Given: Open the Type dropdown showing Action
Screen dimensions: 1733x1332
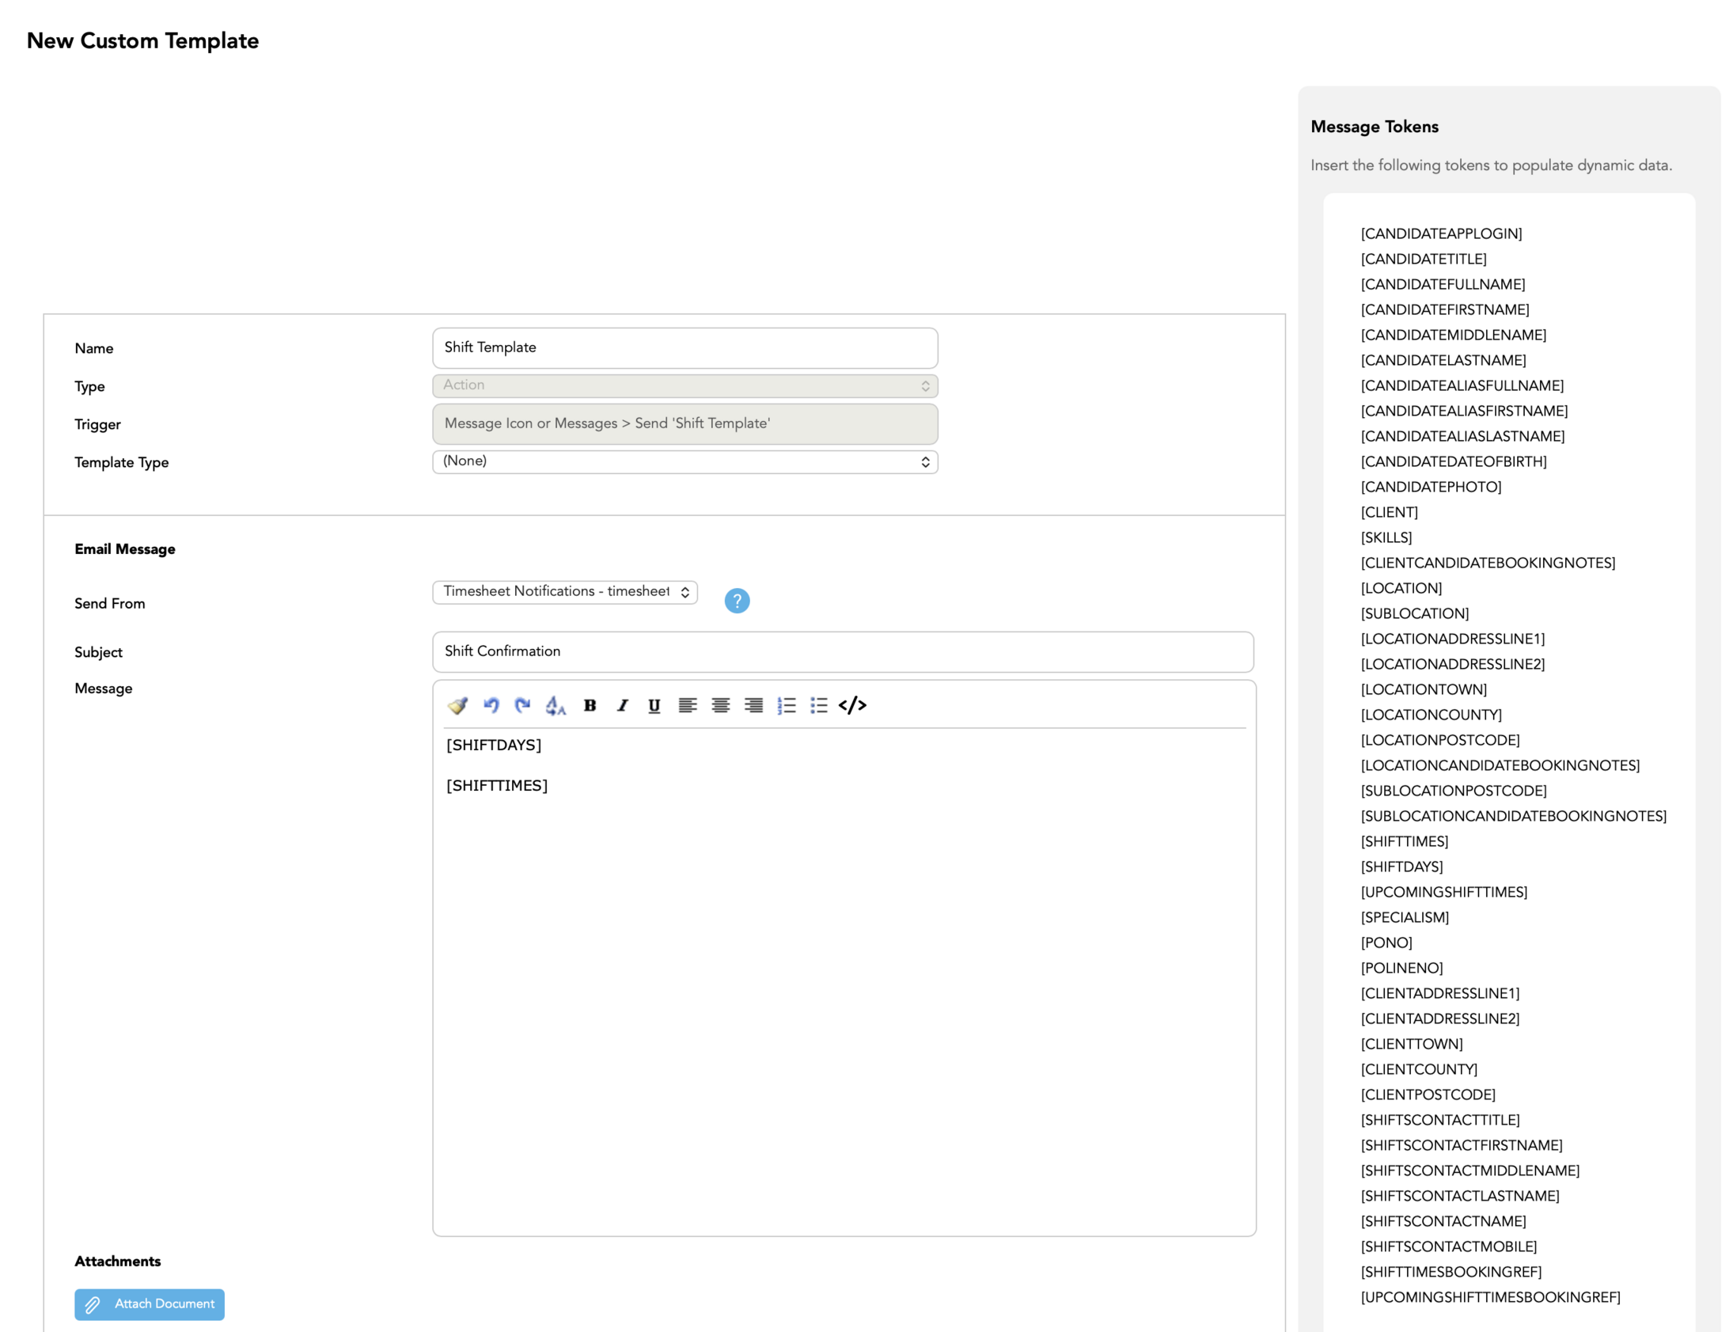Looking at the screenshot, I should pos(684,385).
